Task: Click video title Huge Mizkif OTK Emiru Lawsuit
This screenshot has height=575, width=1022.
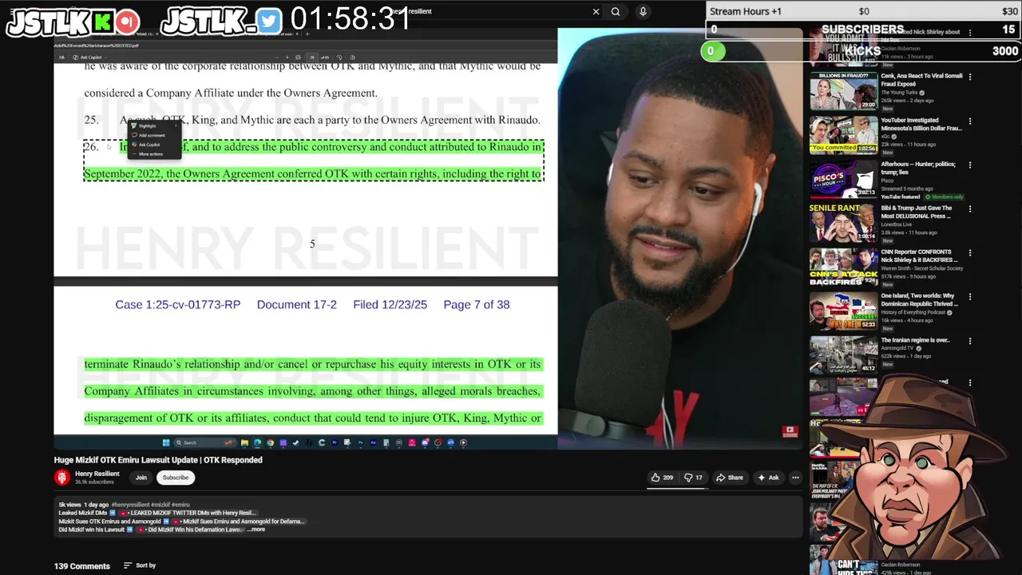Action: coord(158,460)
